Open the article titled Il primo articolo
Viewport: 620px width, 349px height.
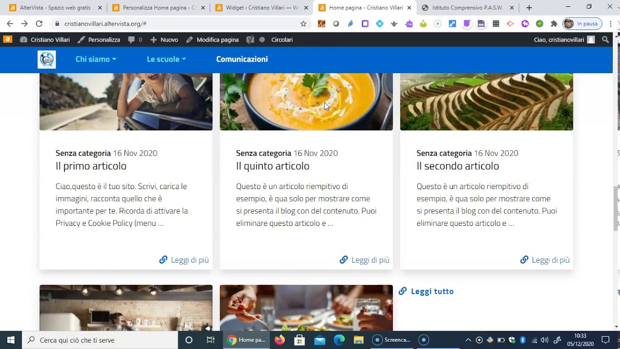coord(91,166)
